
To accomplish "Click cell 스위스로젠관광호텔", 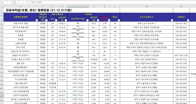I will click(x=21, y=92).
